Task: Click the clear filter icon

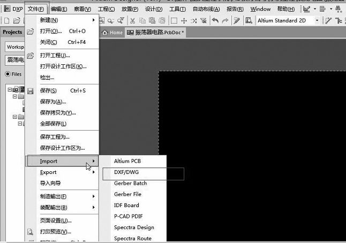Action: tap(203, 21)
